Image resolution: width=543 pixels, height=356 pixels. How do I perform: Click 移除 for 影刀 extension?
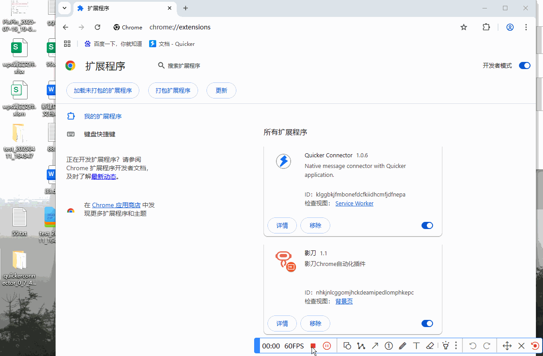pos(315,323)
